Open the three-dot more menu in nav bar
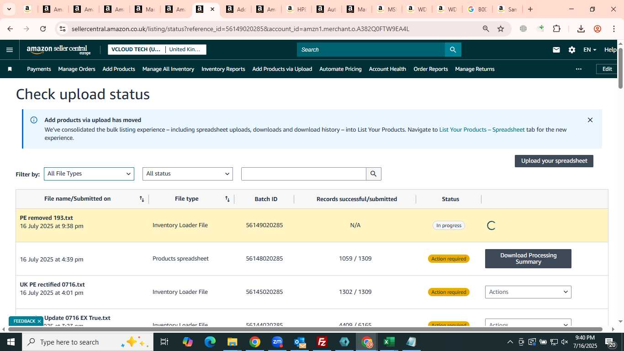This screenshot has height=351, width=624. [x=579, y=69]
